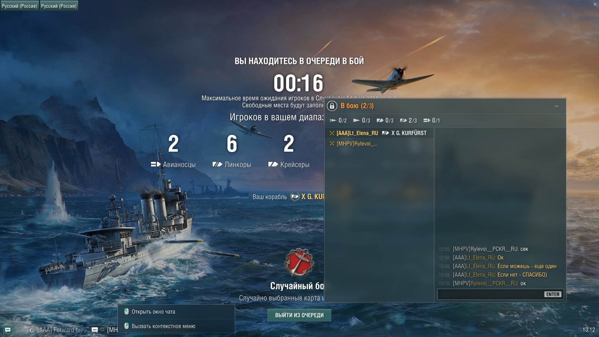The width and height of the screenshot is (599, 337).
Task: Click the division chat input field
Action: point(500,294)
